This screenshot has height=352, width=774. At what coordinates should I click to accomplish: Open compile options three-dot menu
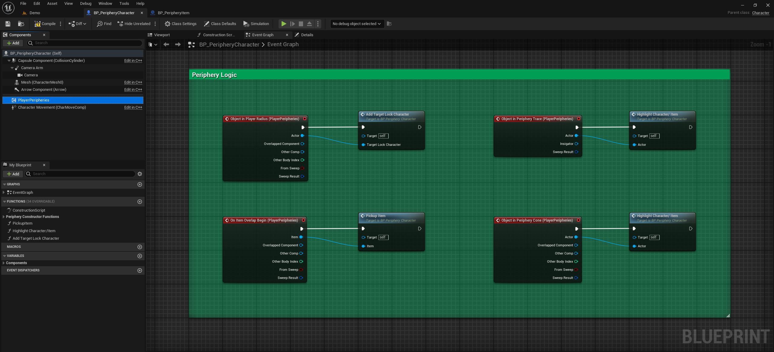[60, 24]
